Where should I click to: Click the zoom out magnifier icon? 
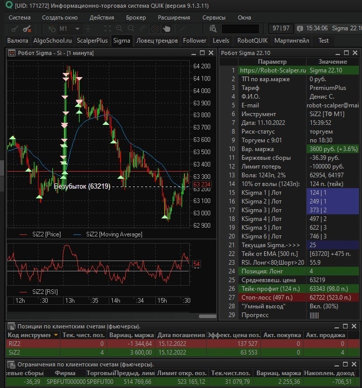click(131, 29)
